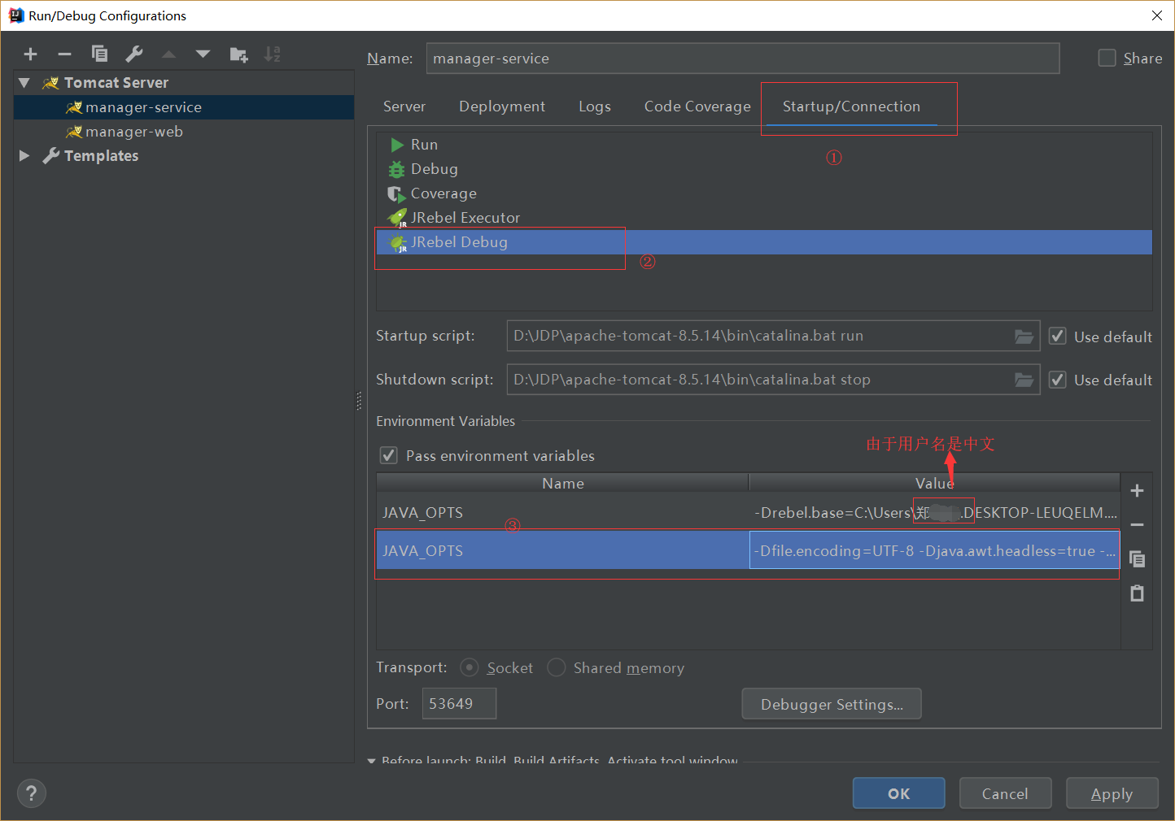
Task: Select Shared memory transport option
Action: (557, 667)
